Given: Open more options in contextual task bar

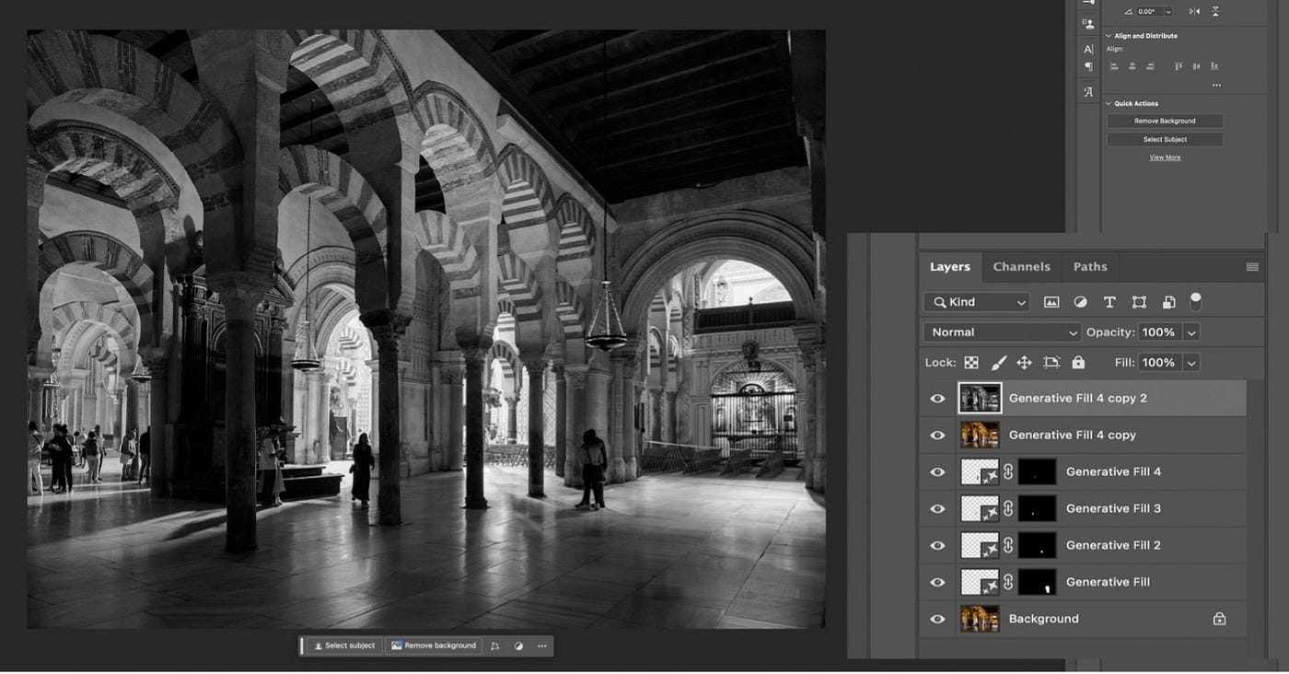Looking at the screenshot, I should click(541, 646).
